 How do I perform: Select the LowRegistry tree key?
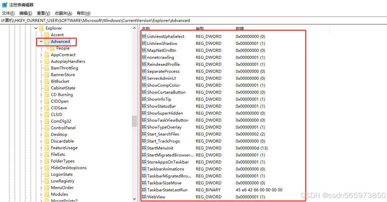(x=62, y=181)
